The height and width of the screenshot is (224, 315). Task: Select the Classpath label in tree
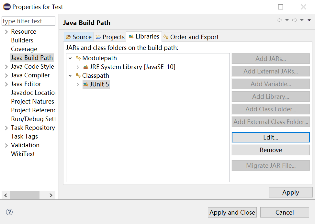pos(96,75)
